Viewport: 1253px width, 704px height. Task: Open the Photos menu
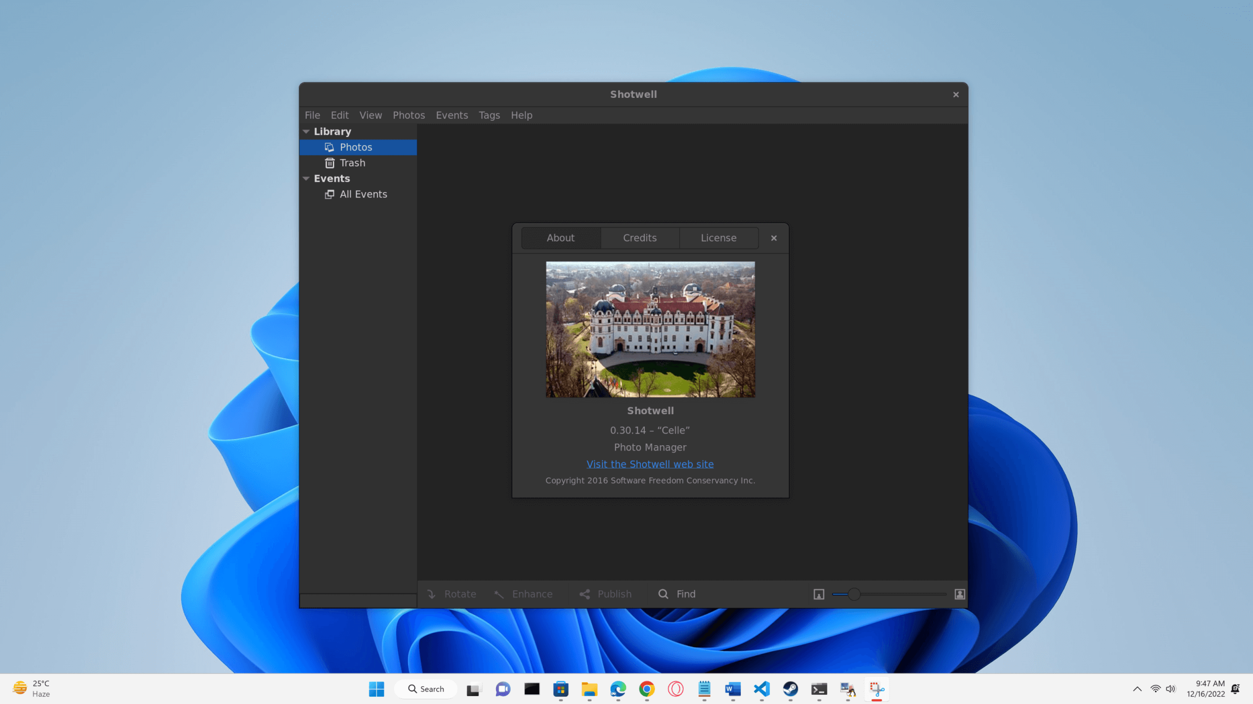(408, 115)
